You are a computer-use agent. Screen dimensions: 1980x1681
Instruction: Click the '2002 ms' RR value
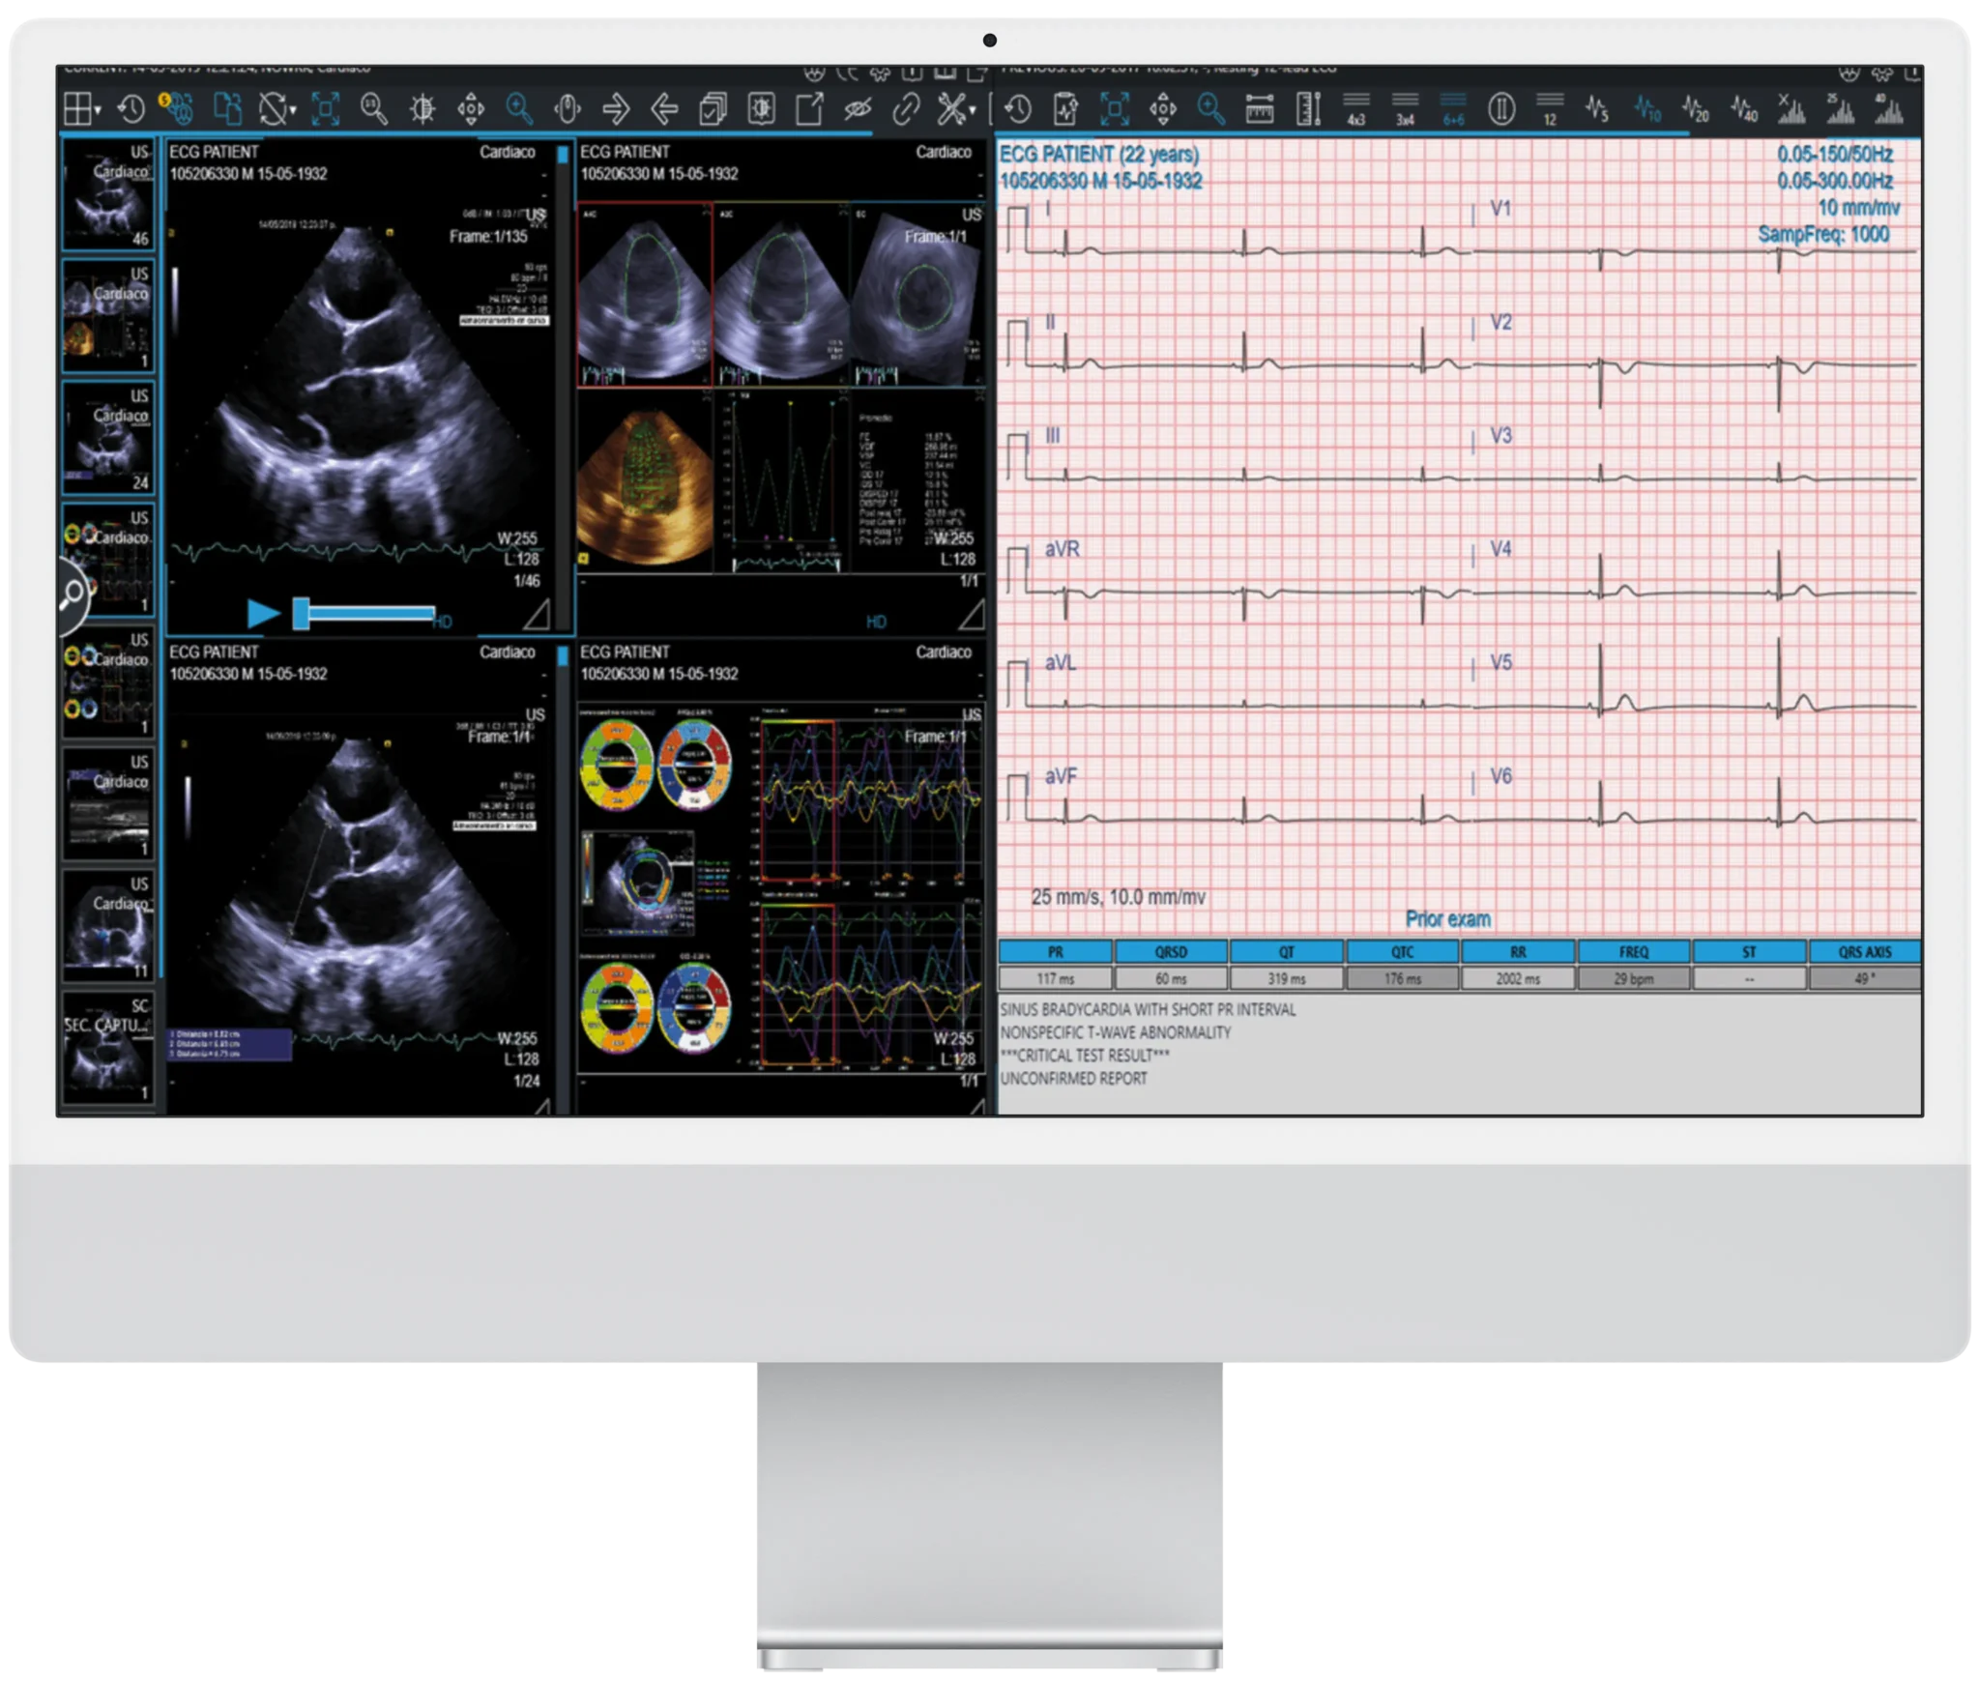coord(1518,979)
